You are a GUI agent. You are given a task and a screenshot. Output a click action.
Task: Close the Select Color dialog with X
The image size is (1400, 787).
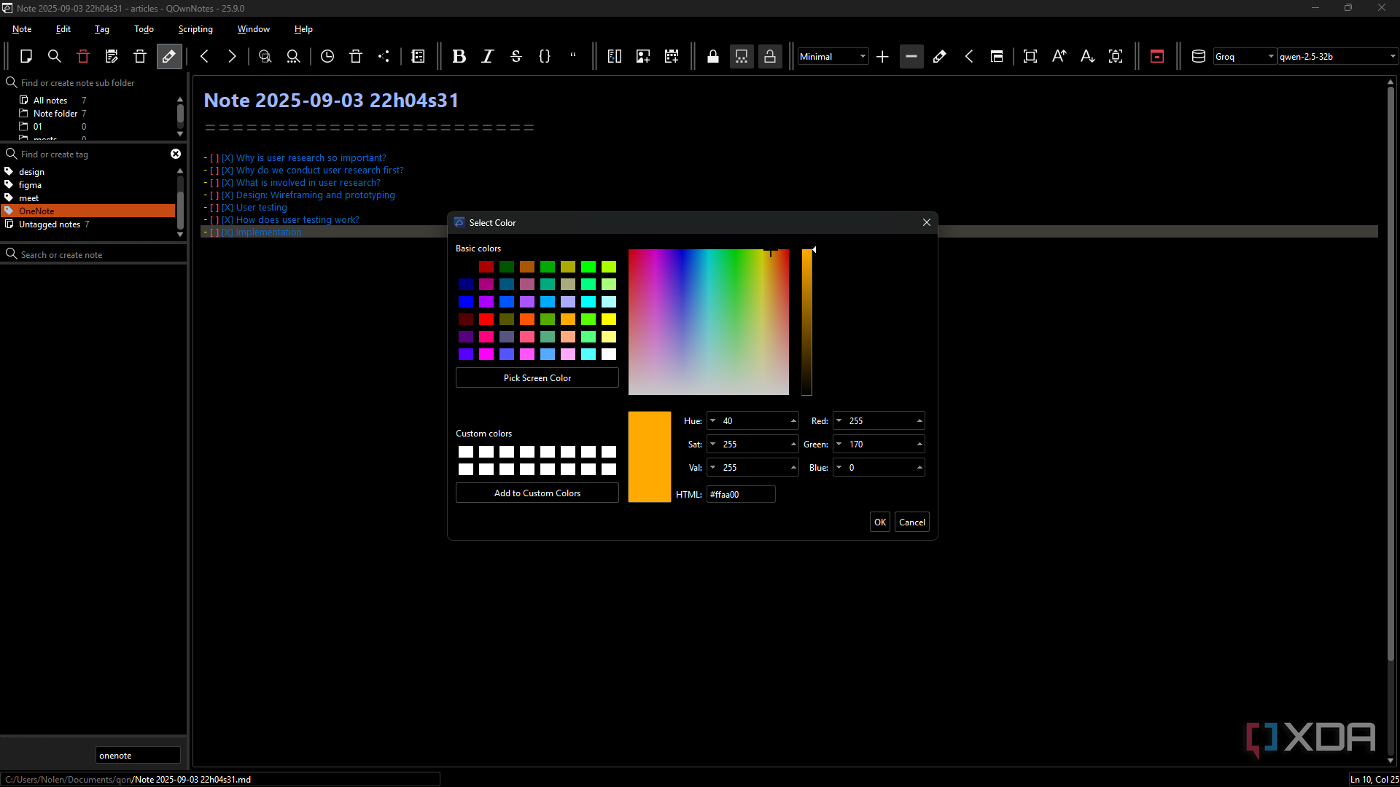[927, 222]
